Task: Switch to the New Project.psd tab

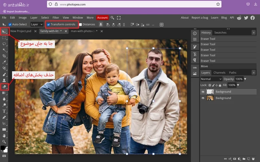Action: (x=21, y=31)
